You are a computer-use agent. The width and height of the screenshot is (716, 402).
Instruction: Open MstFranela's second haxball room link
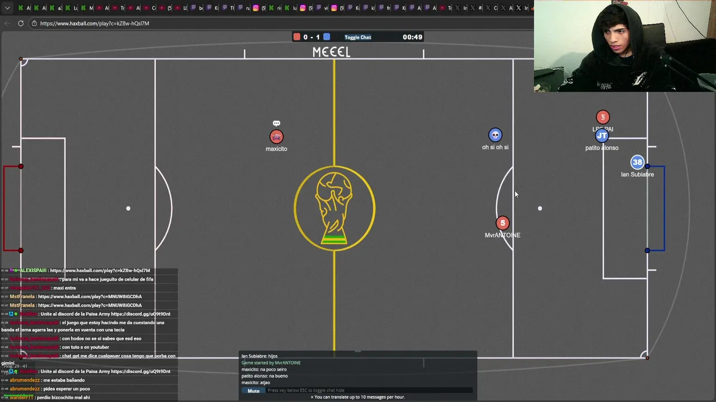[x=89, y=305]
